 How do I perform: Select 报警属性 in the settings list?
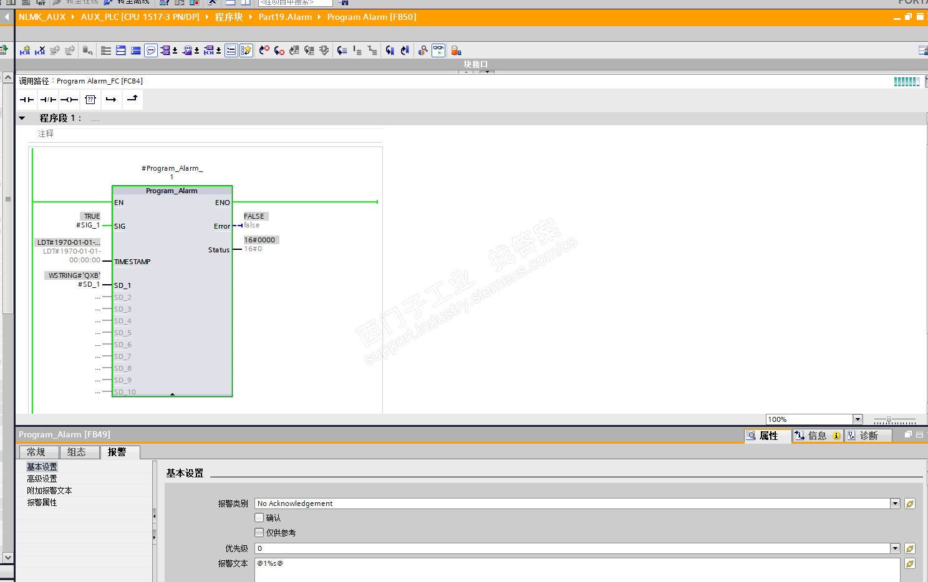click(x=42, y=502)
